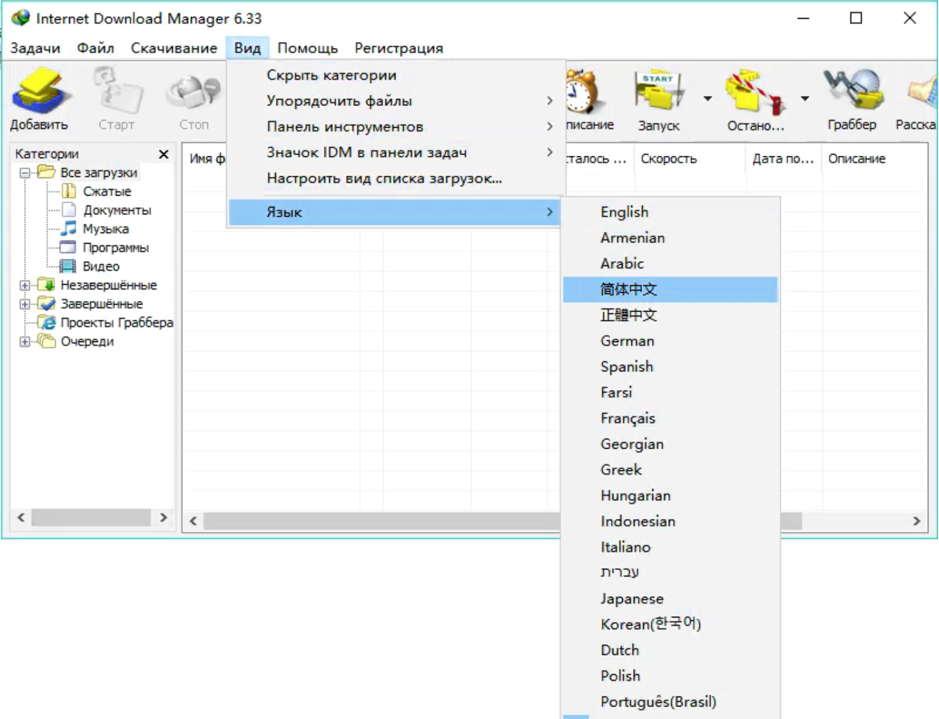Screen dimensions: 939x719
Task: Select German language
Action: [670, 341]
